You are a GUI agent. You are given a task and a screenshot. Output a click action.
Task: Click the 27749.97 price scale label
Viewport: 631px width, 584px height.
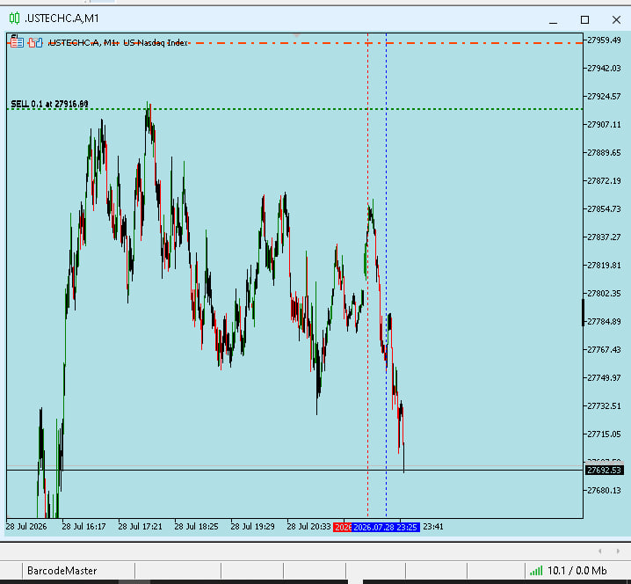(x=604, y=378)
